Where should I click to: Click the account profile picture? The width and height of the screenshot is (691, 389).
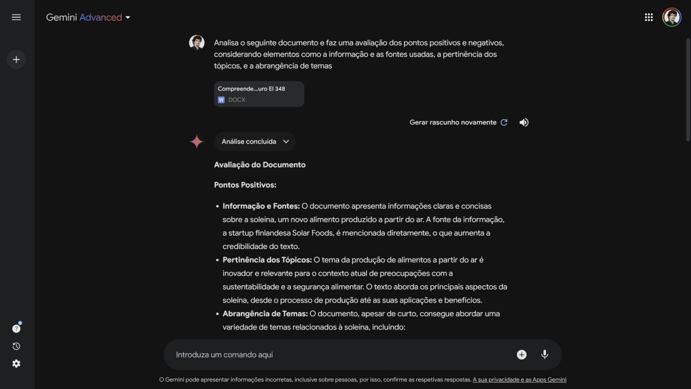coord(672,17)
